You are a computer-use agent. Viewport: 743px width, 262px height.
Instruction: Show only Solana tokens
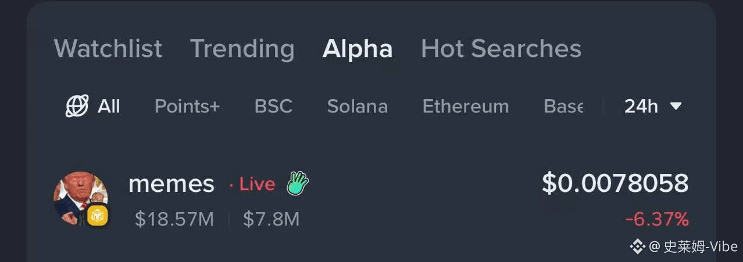point(357,107)
